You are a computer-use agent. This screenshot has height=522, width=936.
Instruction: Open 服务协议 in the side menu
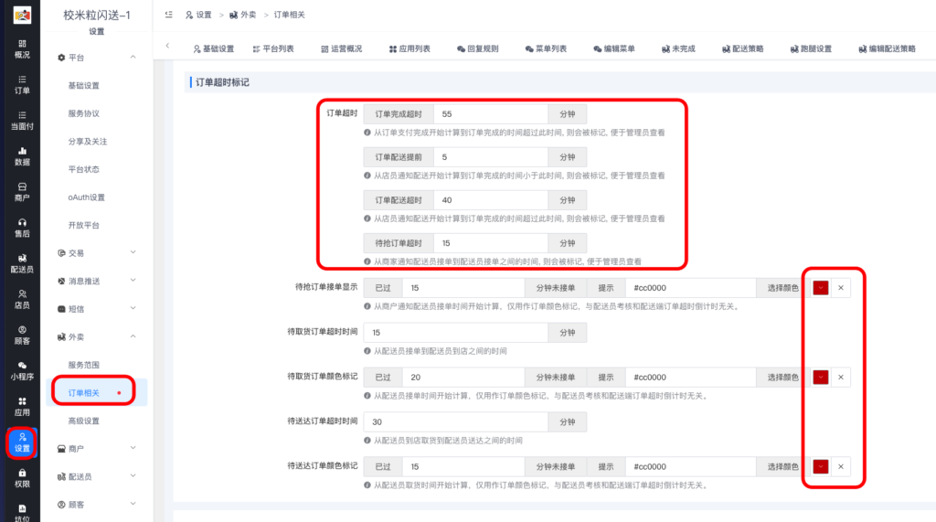tap(83, 113)
